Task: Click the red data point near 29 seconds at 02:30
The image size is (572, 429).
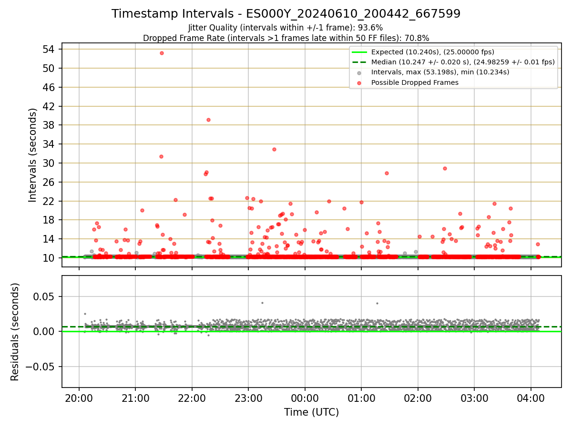Action: pyautogui.click(x=445, y=168)
